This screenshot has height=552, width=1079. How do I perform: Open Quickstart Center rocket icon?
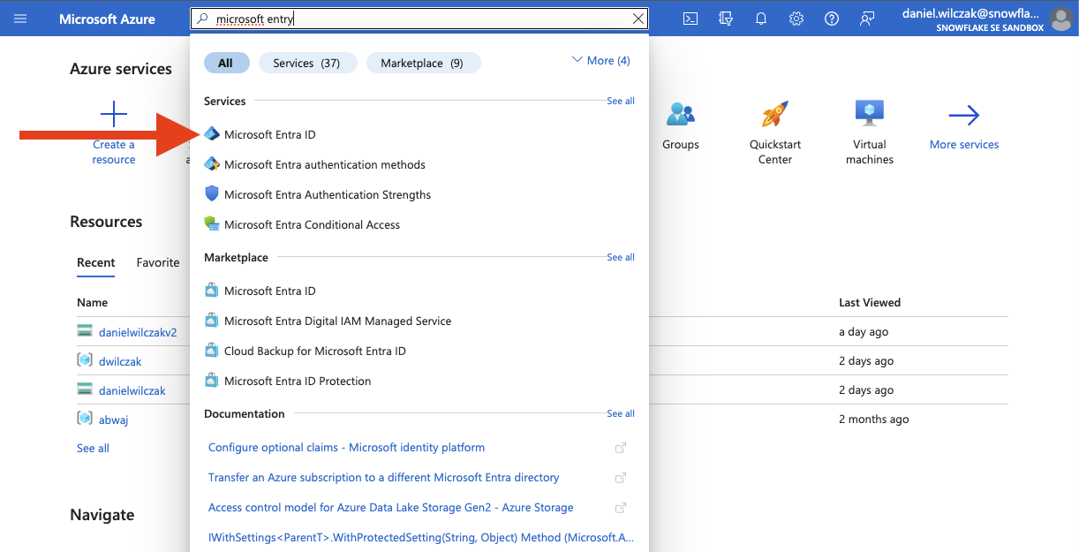(774, 115)
